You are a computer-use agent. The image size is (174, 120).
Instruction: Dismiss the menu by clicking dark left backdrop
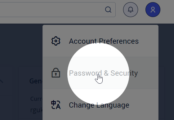click(x=9, y=44)
